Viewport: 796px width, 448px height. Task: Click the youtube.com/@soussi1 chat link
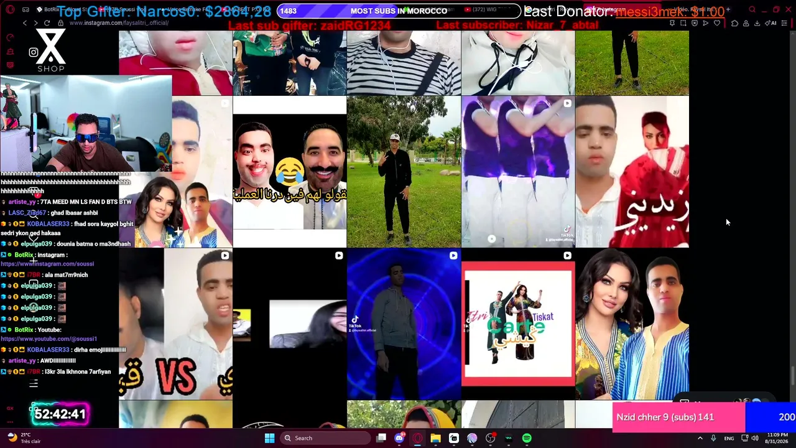point(49,339)
